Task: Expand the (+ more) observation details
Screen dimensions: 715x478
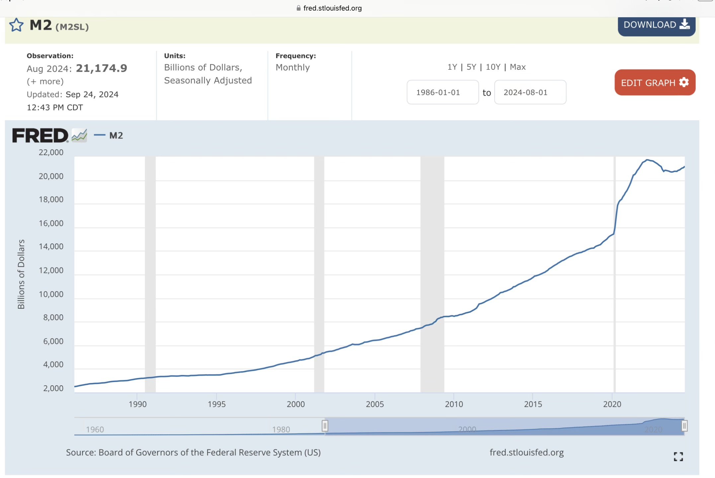Action: 45,81
